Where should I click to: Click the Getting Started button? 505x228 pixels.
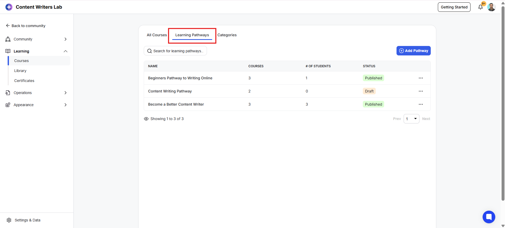click(454, 7)
